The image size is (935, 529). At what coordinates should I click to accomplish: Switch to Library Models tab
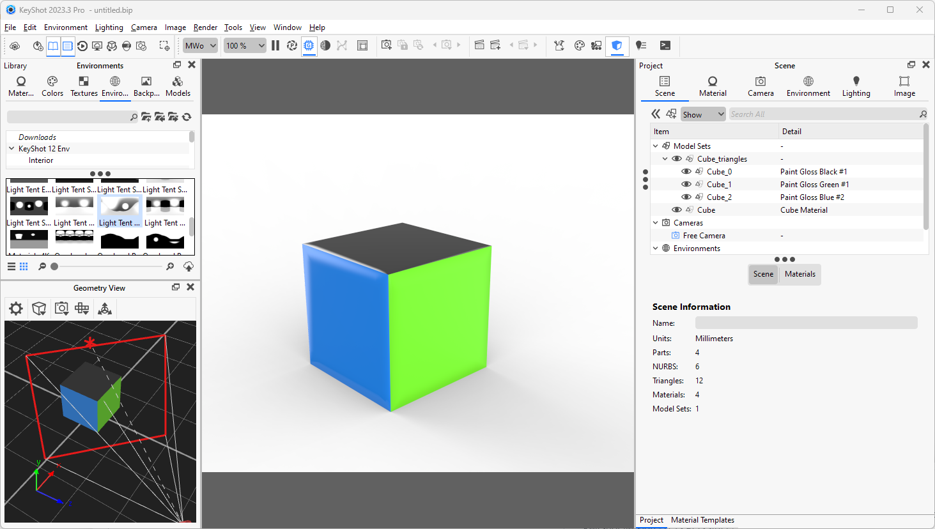178,87
